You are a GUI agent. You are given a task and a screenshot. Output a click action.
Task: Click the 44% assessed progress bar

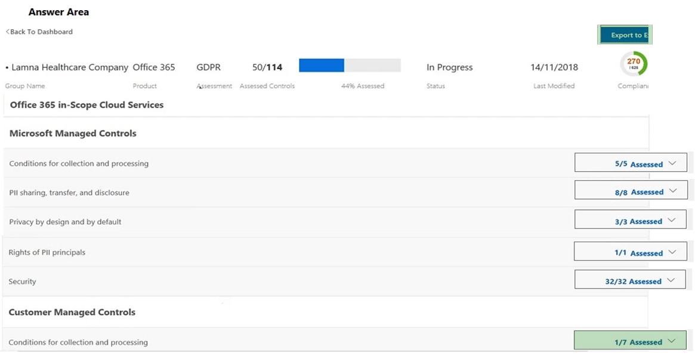tap(350, 65)
